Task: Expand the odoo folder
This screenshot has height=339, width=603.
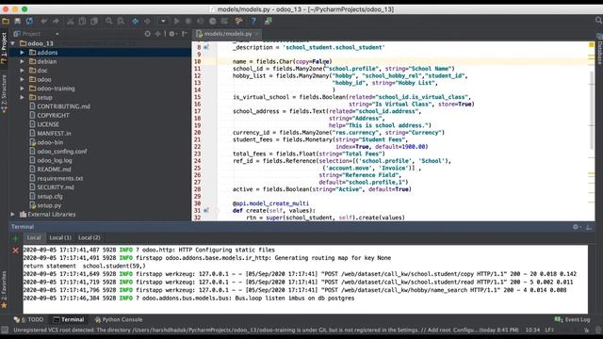Action: click(22, 79)
